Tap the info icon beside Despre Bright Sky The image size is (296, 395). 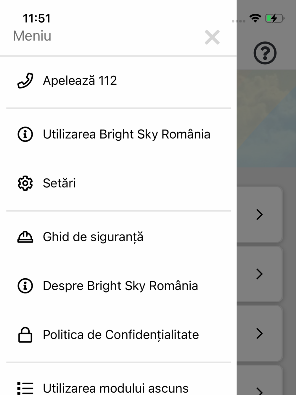pyautogui.click(x=25, y=286)
